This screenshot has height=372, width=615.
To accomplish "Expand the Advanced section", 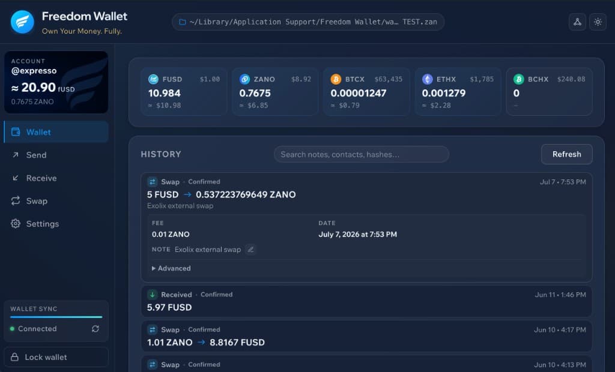I will [x=171, y=269].
